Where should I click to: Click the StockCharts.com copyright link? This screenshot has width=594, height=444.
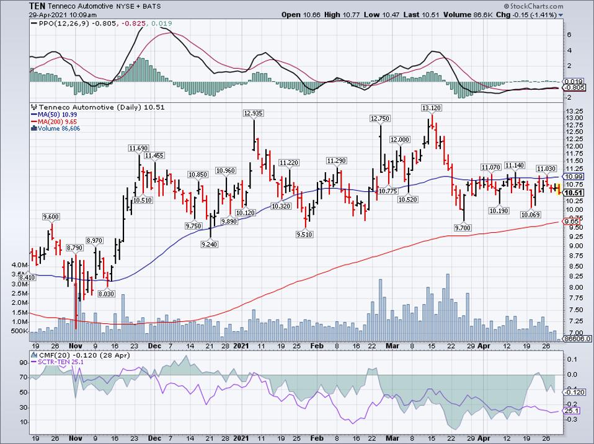(533, 6)
